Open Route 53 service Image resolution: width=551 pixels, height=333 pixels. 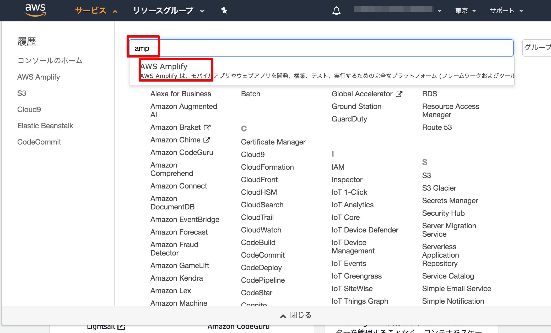(x=437, y=127)
